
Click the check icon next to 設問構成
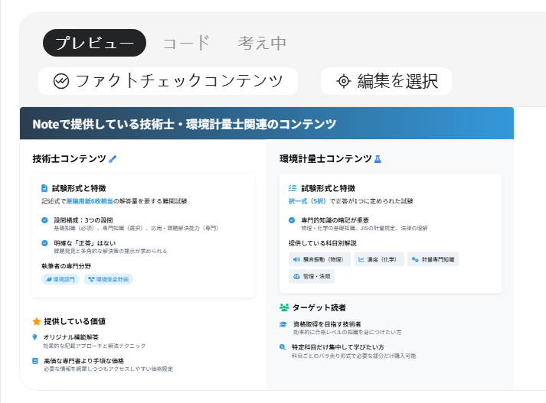pyautogui.click(x=44, y=219)
